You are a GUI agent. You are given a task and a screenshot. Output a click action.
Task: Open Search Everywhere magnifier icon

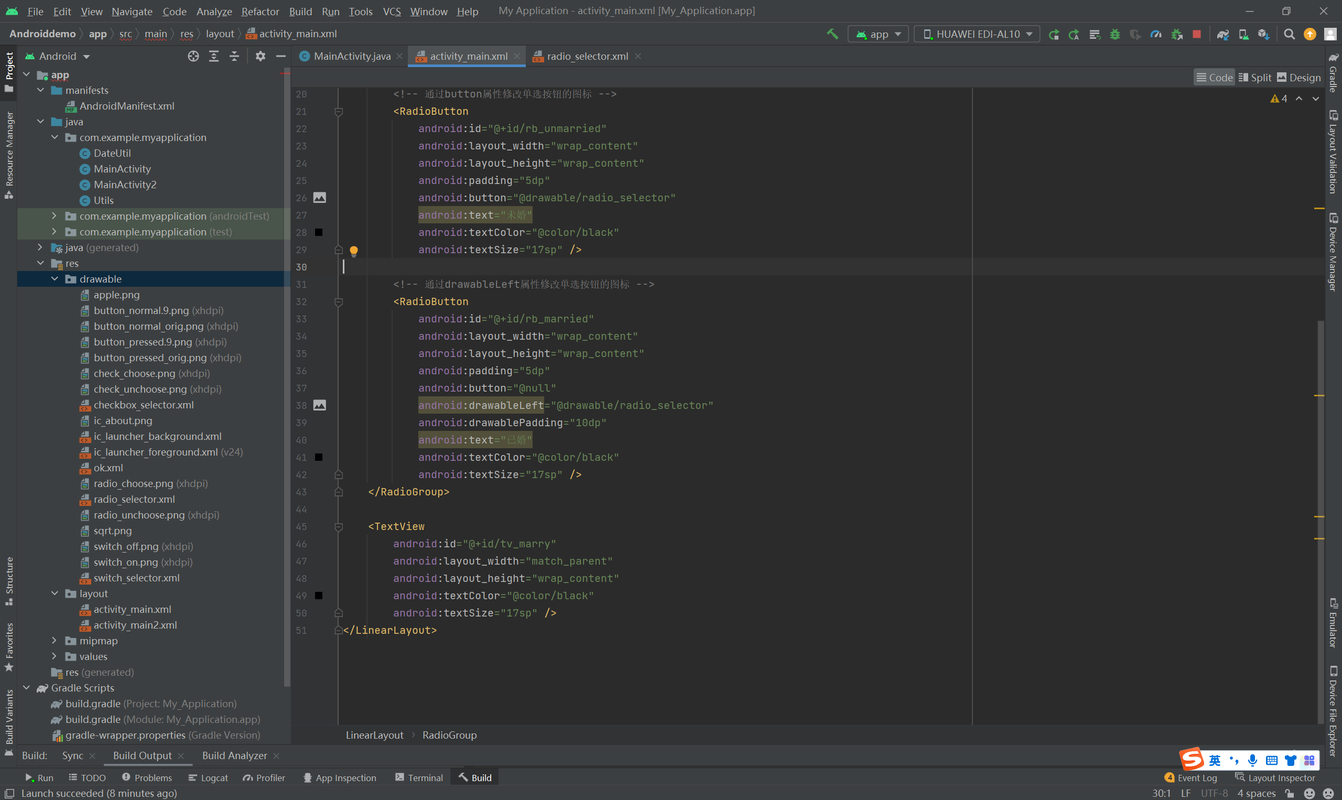[1289, 34]
